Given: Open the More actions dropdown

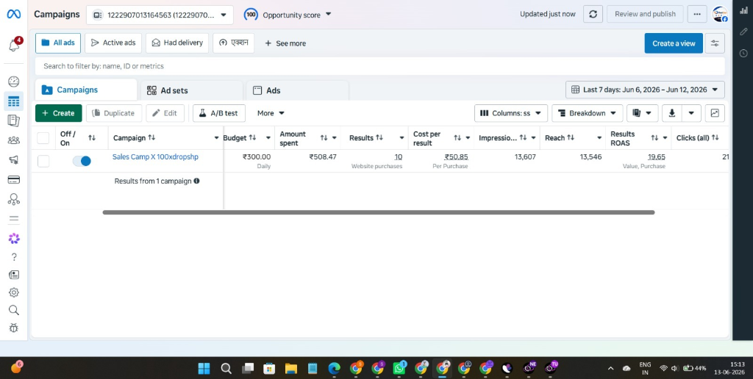Looking at the screenshot, I should tap(271, 113).
